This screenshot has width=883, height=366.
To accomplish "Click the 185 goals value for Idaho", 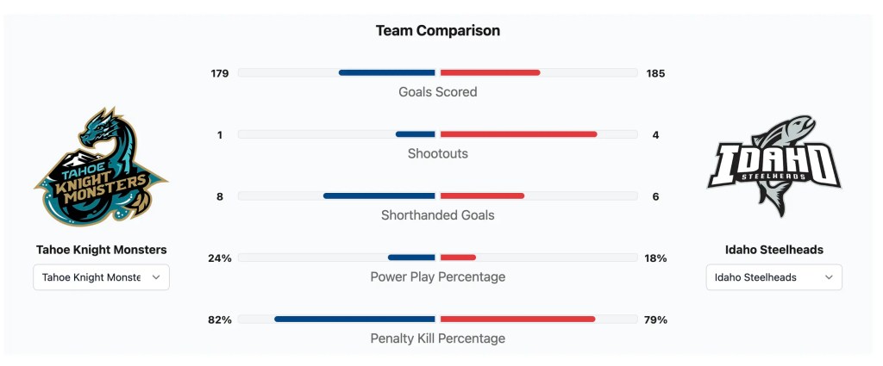I will click(x=655, y=74).
